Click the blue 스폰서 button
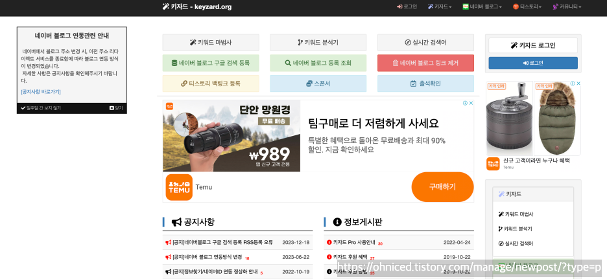The height and width of the screenshot is (279, 607). coord(318,84)
